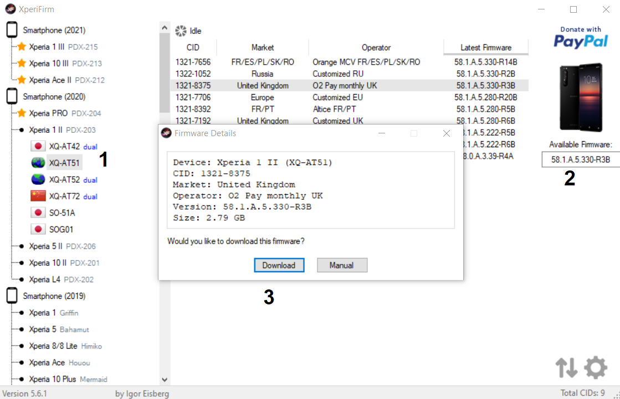
Task: Click Download in the Firmware Details dialog
Action: pos(279,265)
